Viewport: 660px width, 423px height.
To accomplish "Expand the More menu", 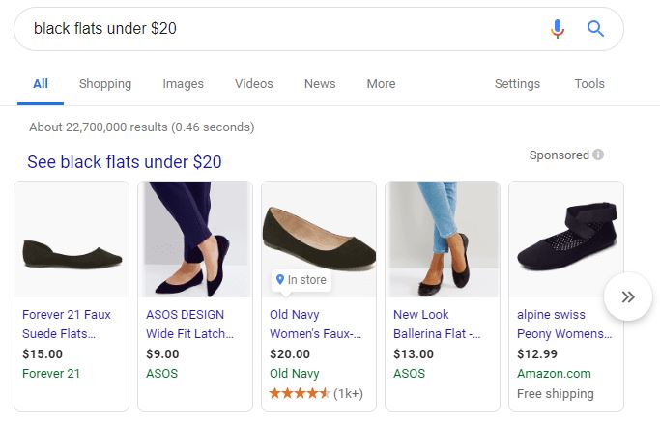I will 381,84.
